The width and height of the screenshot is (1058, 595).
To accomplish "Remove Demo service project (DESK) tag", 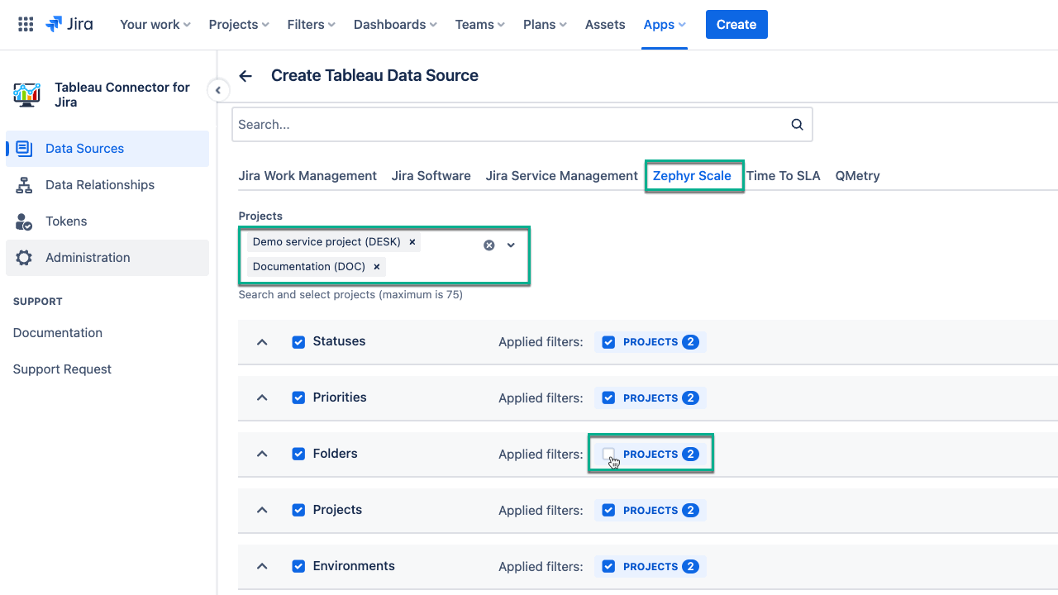I will pos(412,242).
